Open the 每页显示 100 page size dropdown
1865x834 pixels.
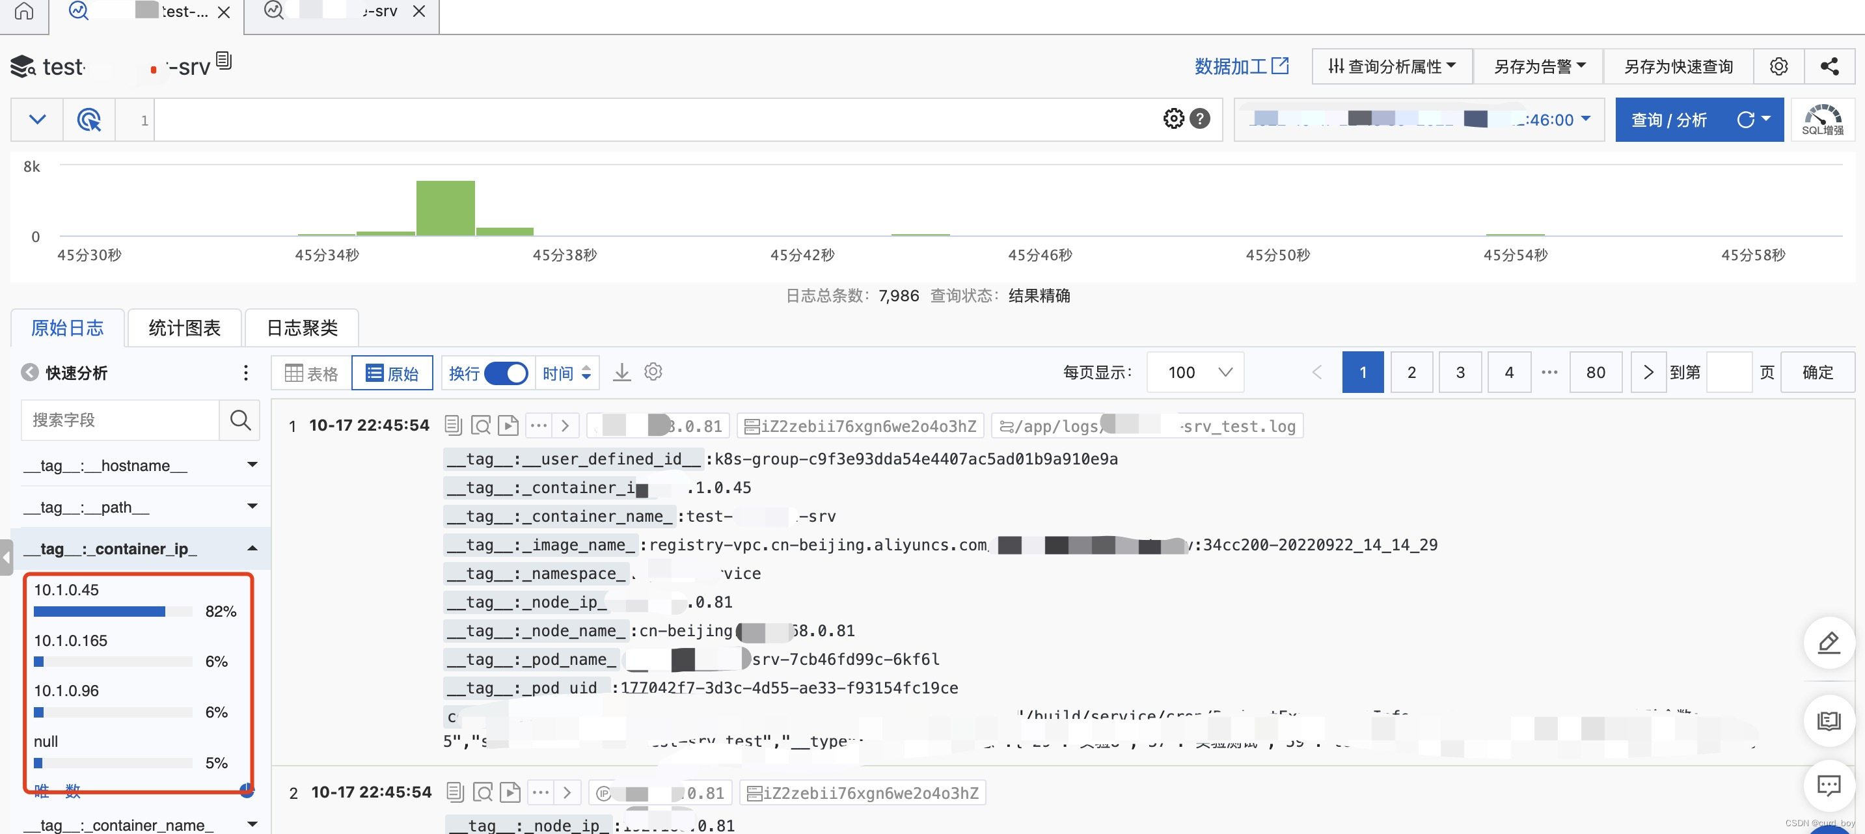[1196, 372]
